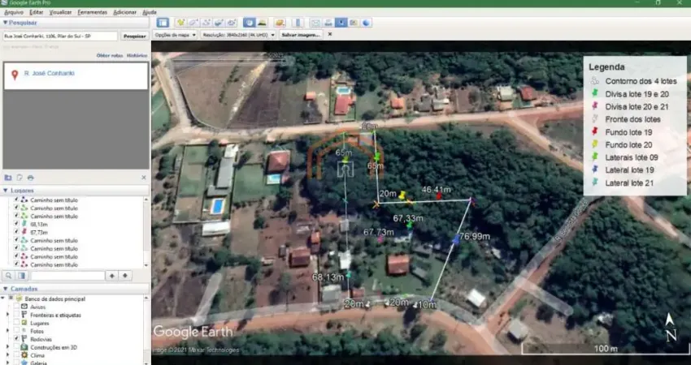This screenshot has height=365, width=691.
Task: Click the blue Earth globe toolbar icon
Action: point(367,23)
